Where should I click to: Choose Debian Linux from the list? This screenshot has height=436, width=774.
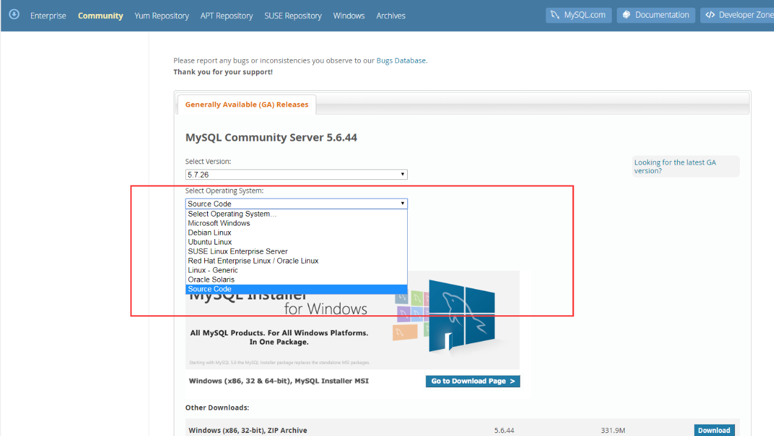(296, 233)
